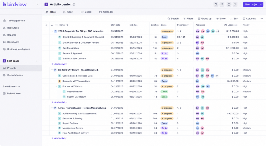The image size is (266, 146).
Task: Open Default view saved view
Action: [12, 93]
